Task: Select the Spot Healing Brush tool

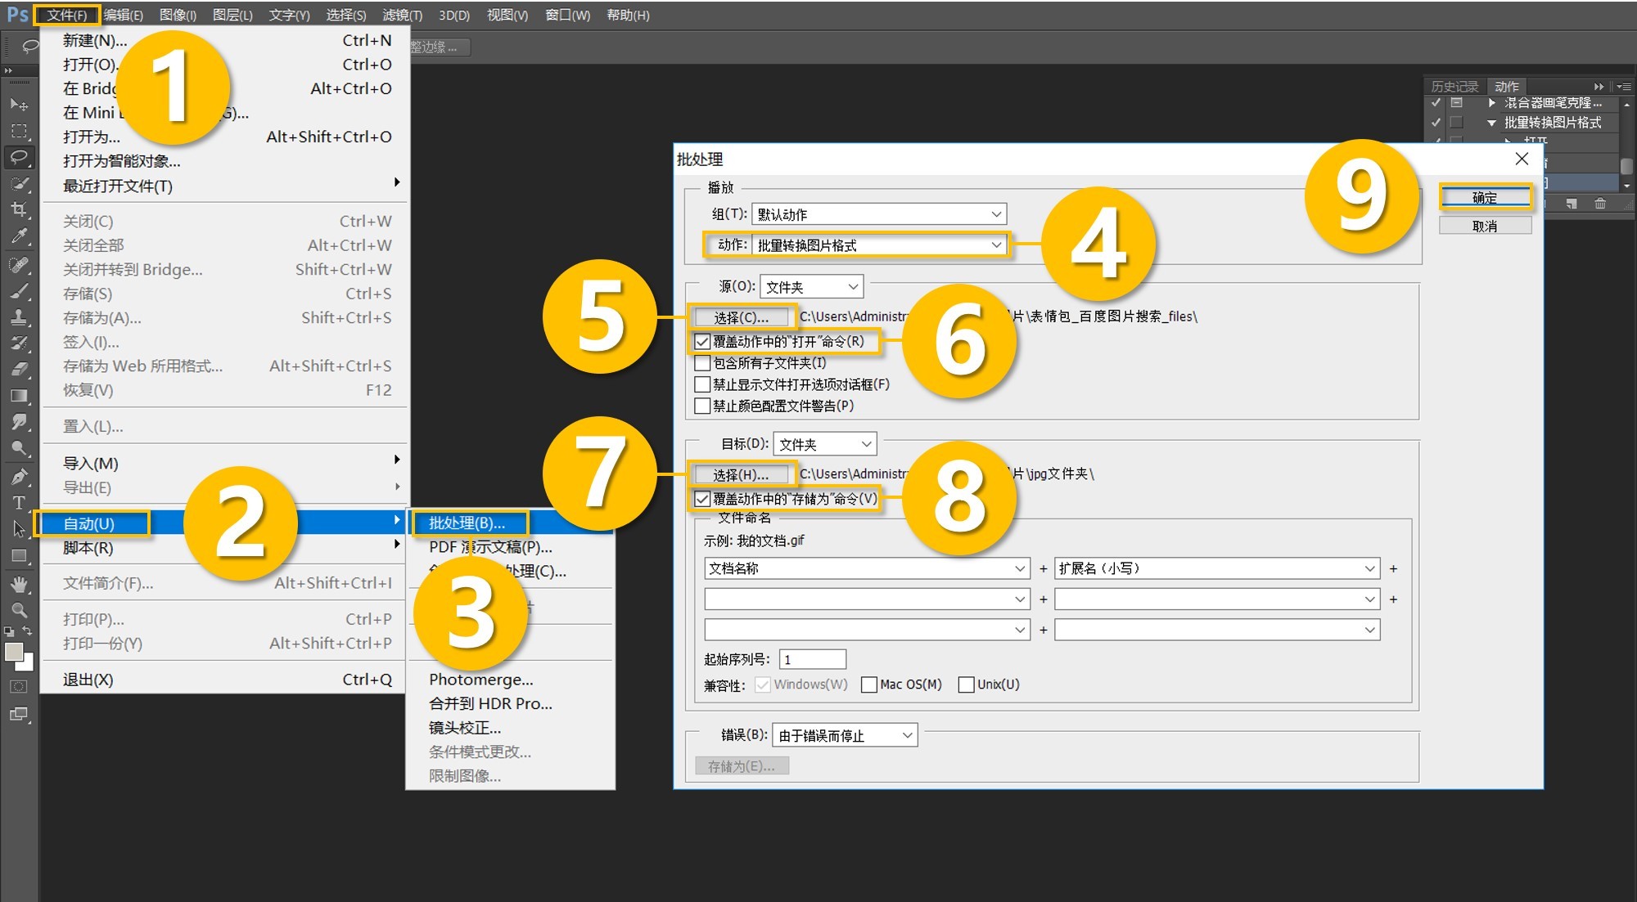Action: 19,265
